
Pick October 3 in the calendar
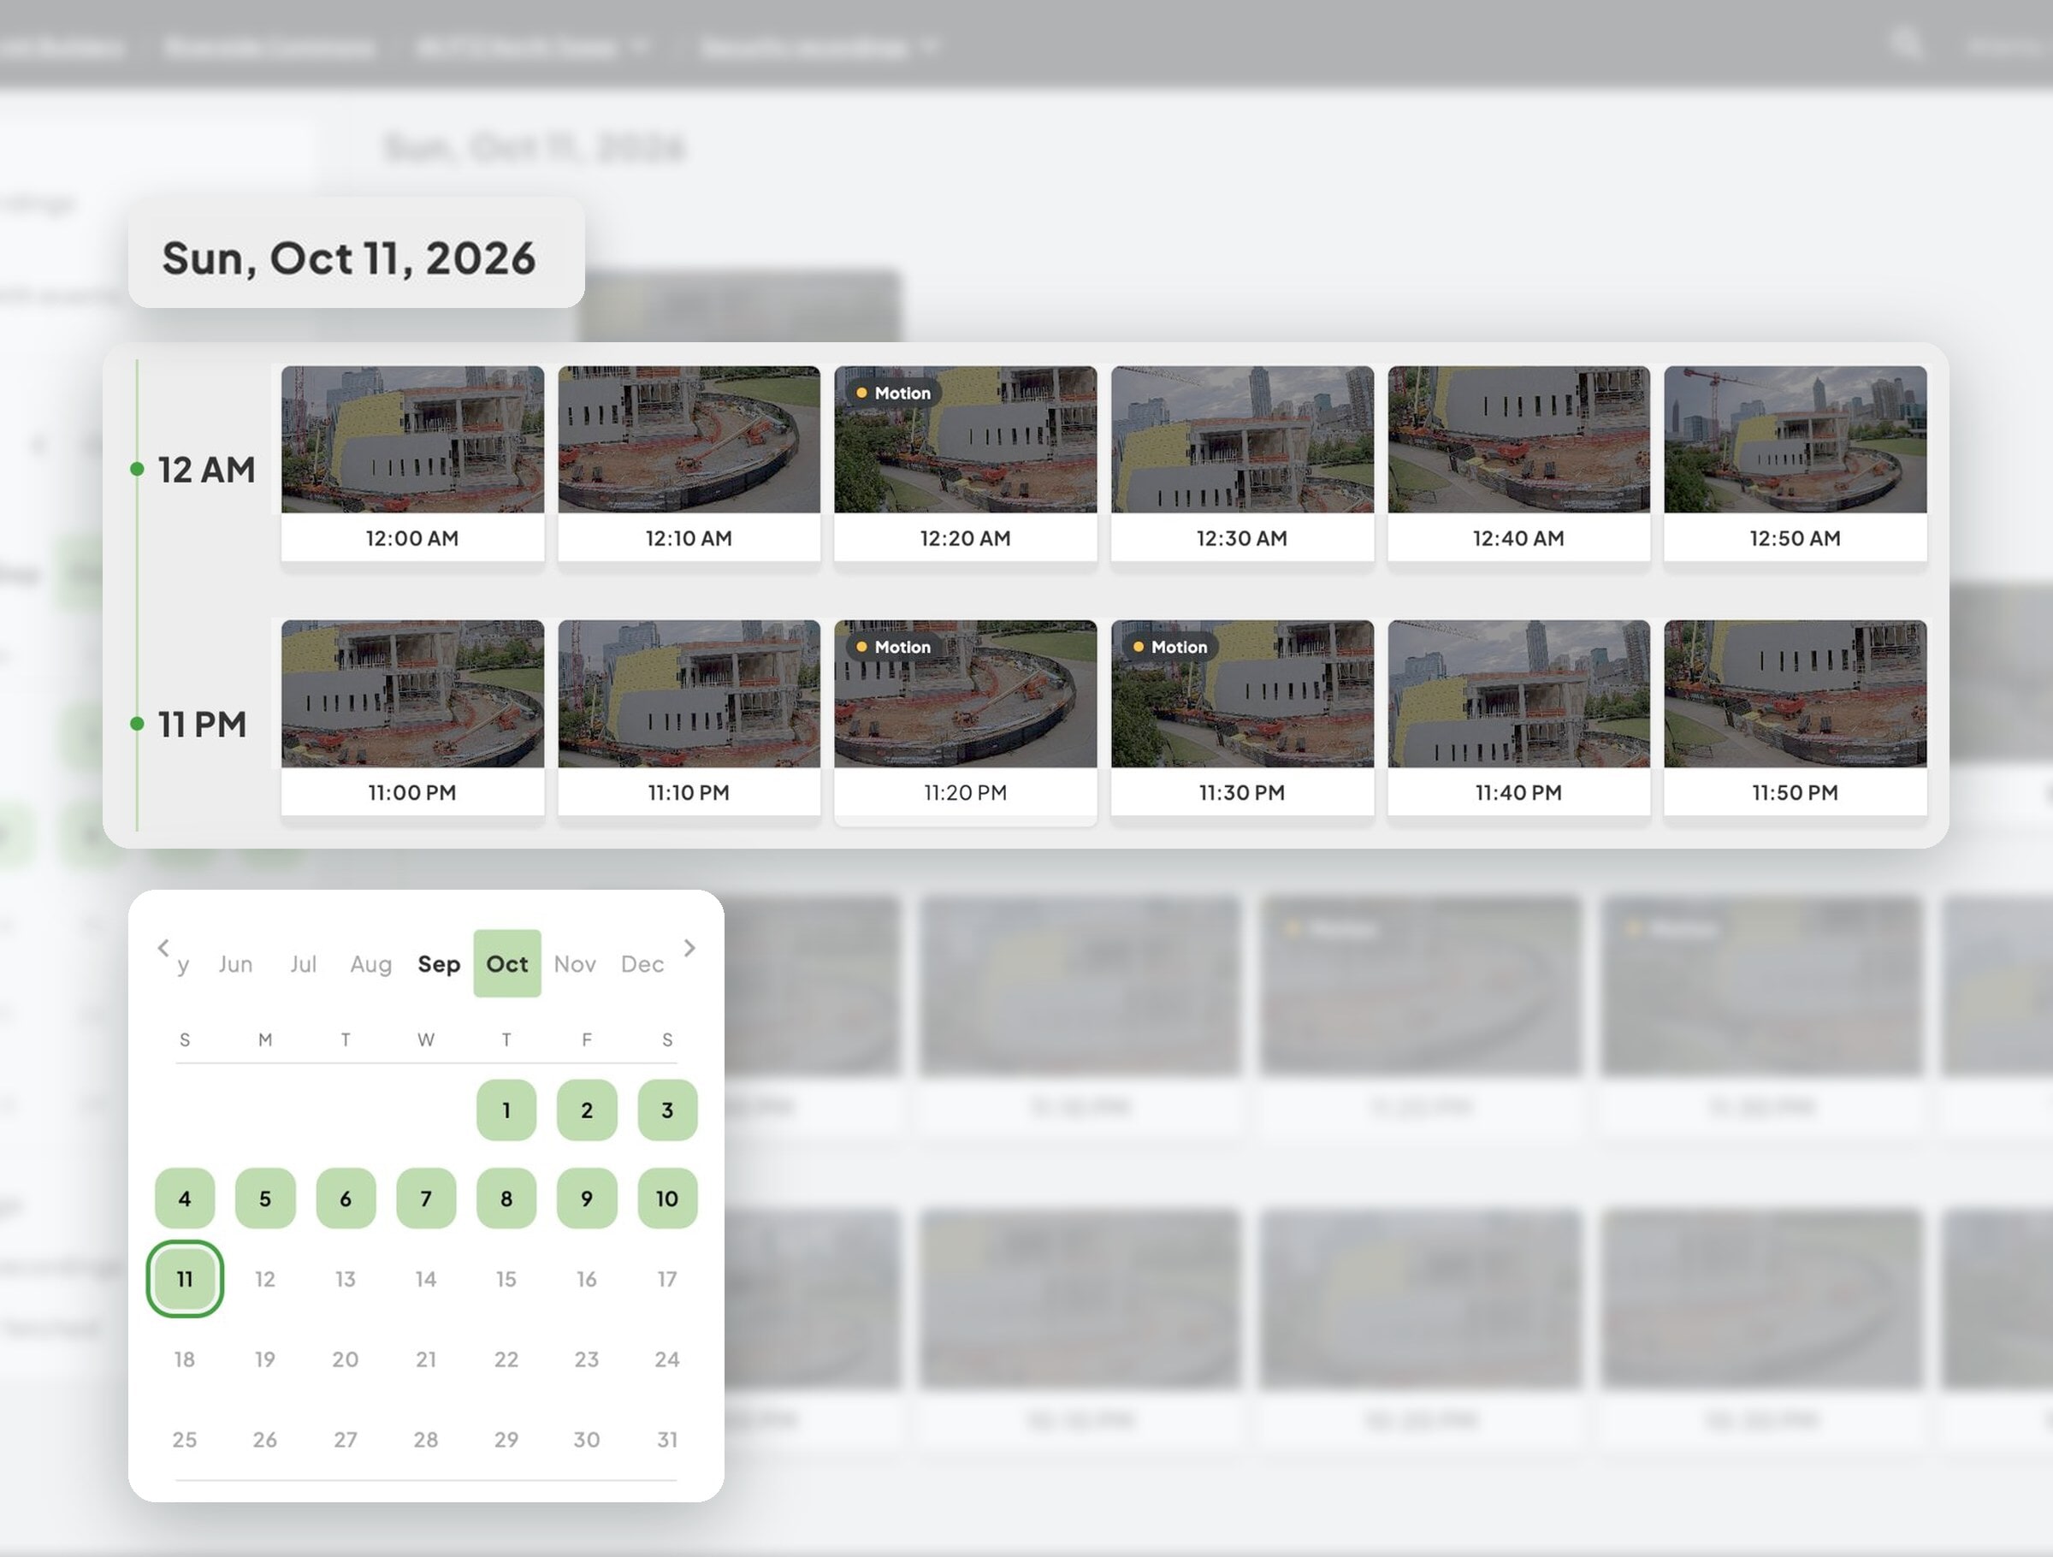(667, 1110)
